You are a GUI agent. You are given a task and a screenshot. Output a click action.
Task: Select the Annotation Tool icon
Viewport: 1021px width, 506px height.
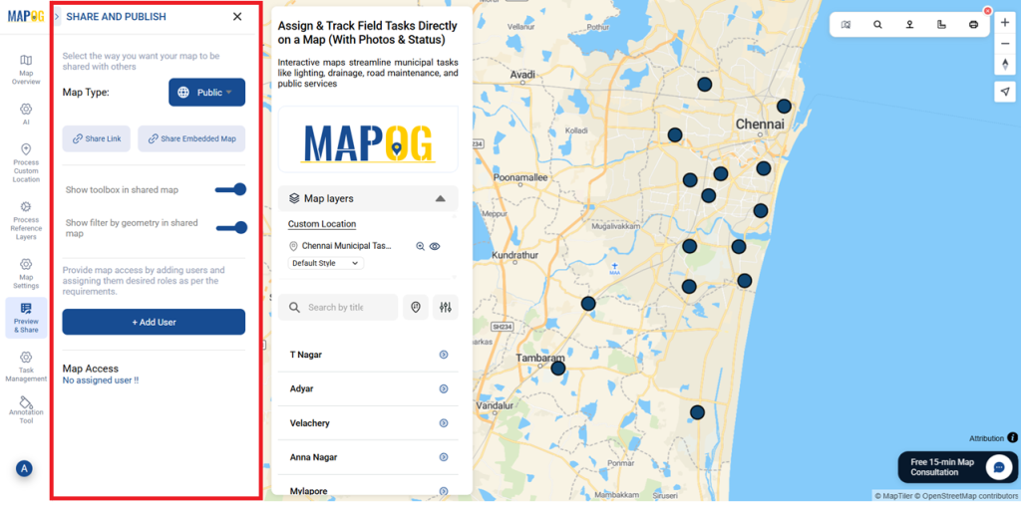pyautogui.click(x=26, y=409)
